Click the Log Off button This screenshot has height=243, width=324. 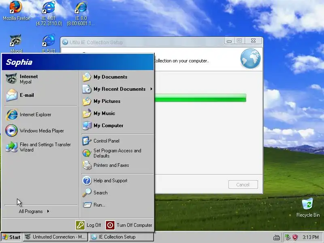88,225
